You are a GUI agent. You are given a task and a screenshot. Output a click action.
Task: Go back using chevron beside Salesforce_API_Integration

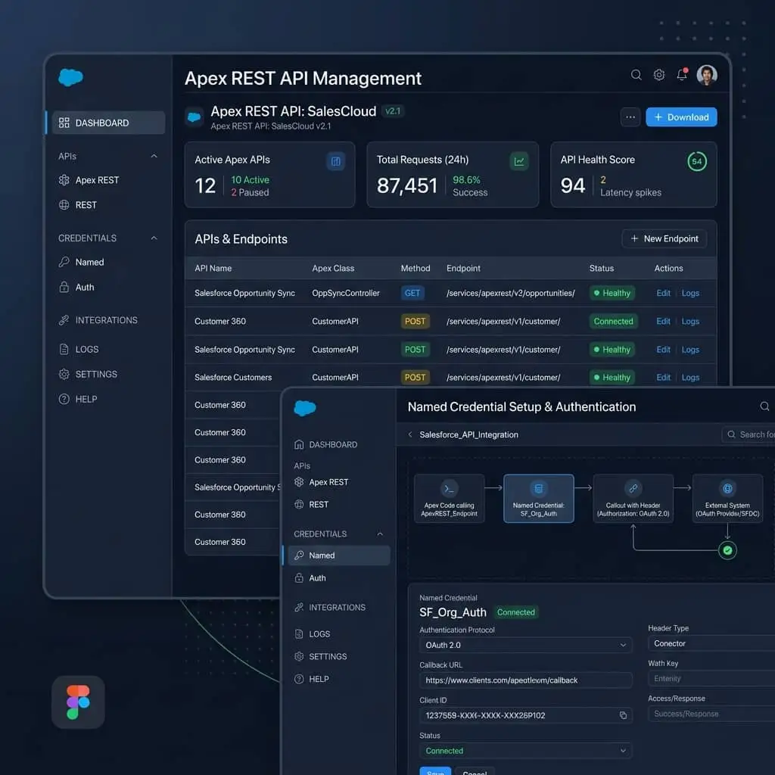[x=409, y=434]
